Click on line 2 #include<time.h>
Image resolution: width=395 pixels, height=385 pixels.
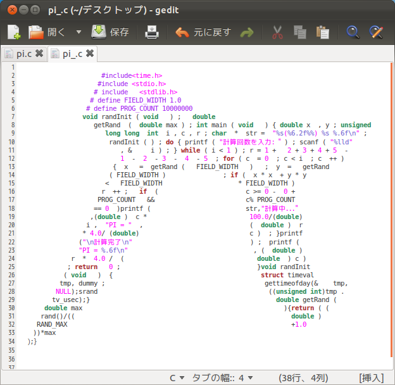tap(132, 75)
